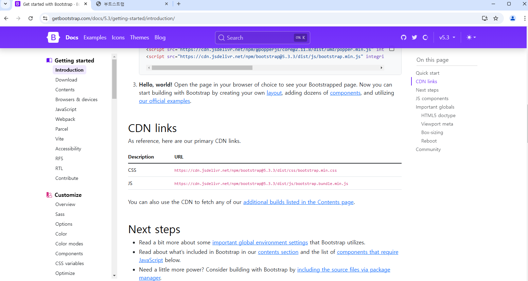This screenshot has width=528, height=281.
Task: Open the Open Collective icon link
Action: pos(425,37)
